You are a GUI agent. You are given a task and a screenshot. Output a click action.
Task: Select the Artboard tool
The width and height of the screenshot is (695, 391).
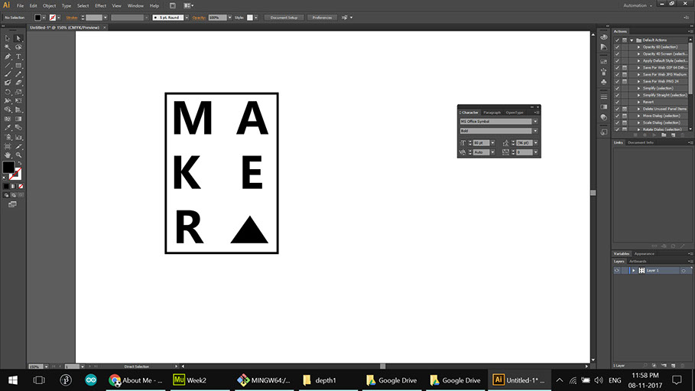8,146
